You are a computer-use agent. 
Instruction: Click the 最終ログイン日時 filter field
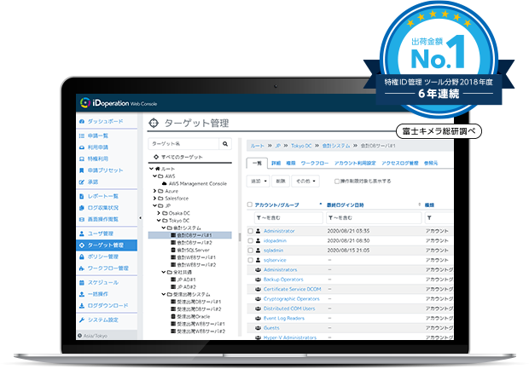click(x=374, y=218)
